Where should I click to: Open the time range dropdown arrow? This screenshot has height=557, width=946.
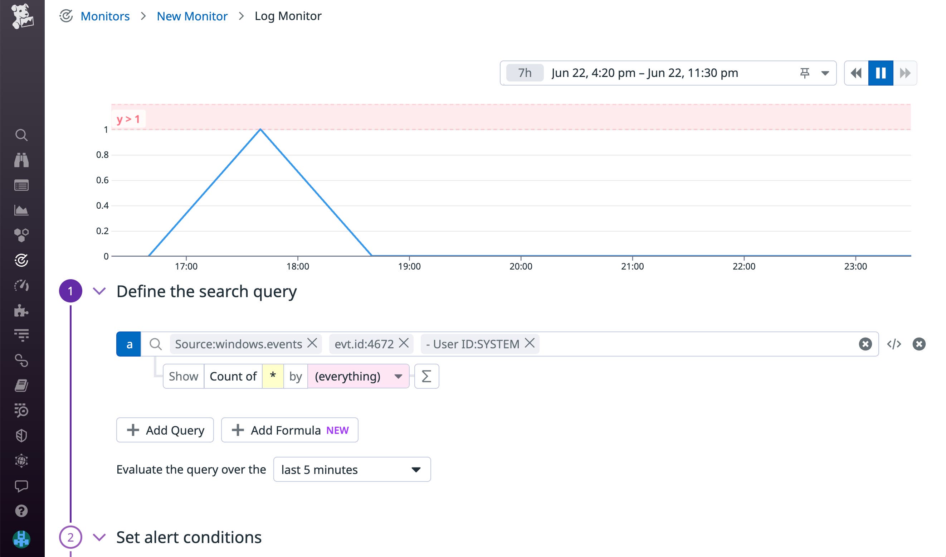click(825, 73)
